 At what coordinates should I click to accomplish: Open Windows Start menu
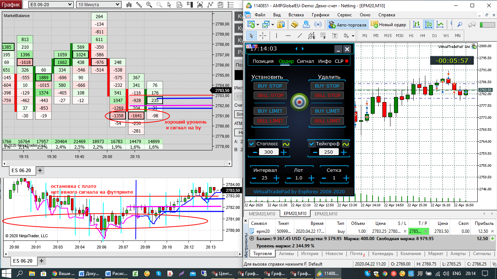tap(7, 274)
